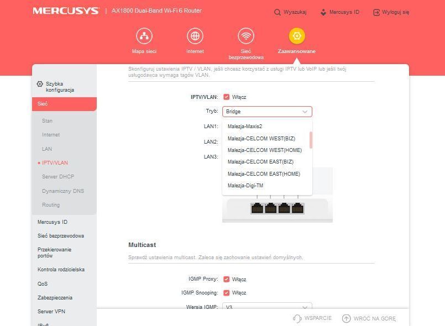Open the Internet sidebar submenu item
This screenshot has width=445, height=326.
pos(51,135)
